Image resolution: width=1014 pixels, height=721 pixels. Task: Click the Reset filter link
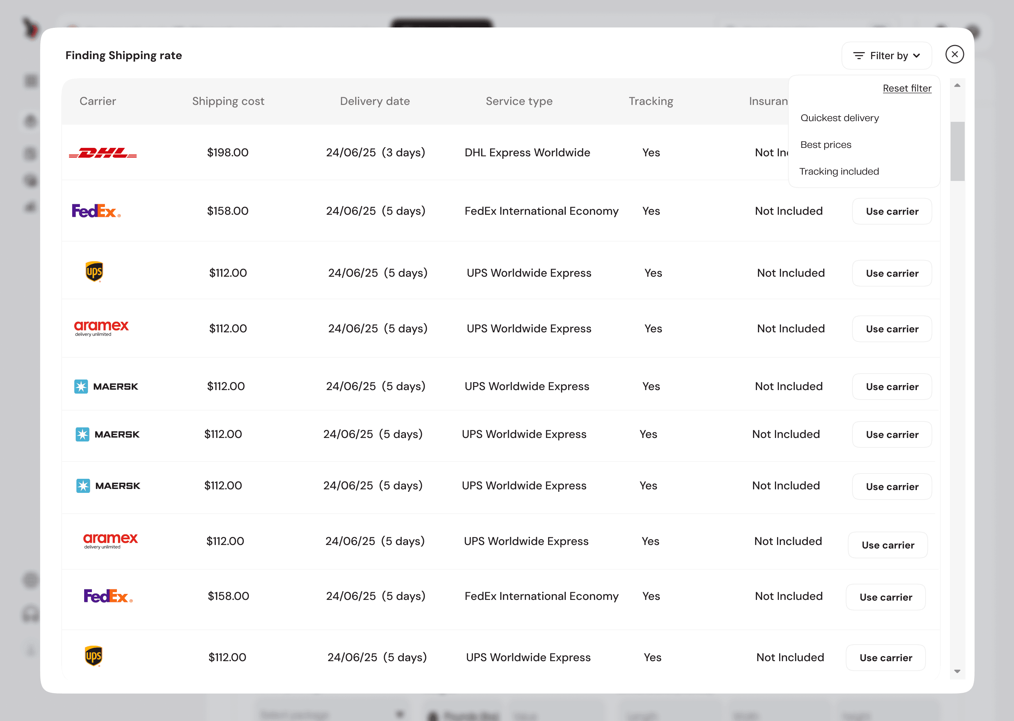907,88
